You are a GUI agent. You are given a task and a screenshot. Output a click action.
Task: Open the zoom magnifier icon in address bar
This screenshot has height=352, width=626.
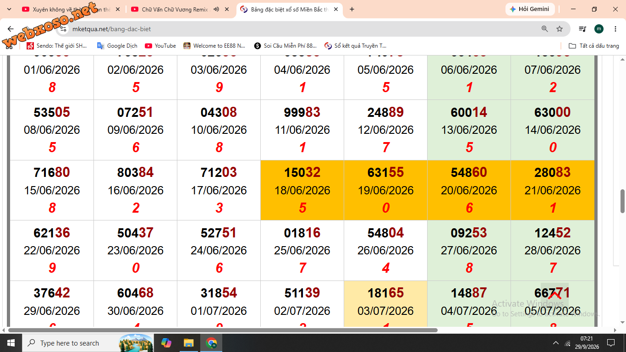[545, 29]
